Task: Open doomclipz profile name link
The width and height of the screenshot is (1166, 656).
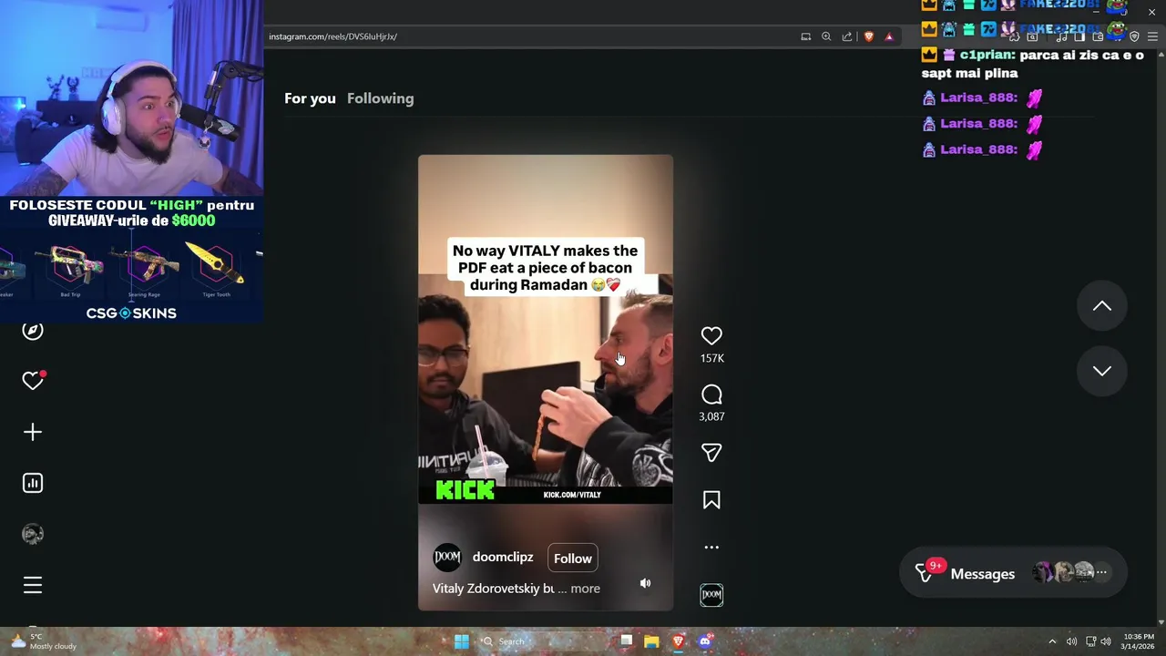Action: coord(503,557)
